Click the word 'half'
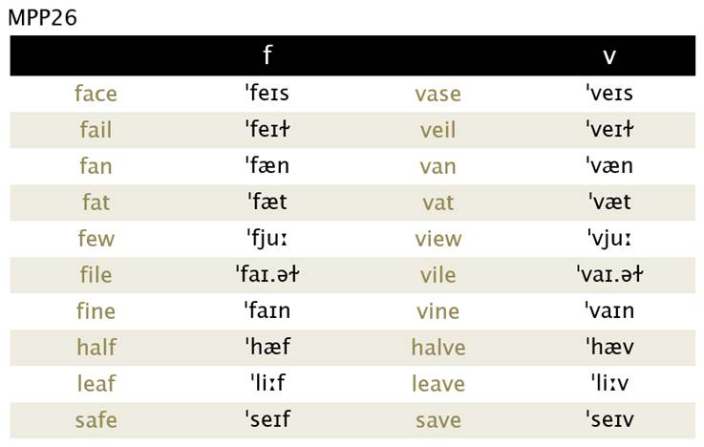Image resolution: width=704 pixels, height=447 pixels. click(x=96, y=347)
